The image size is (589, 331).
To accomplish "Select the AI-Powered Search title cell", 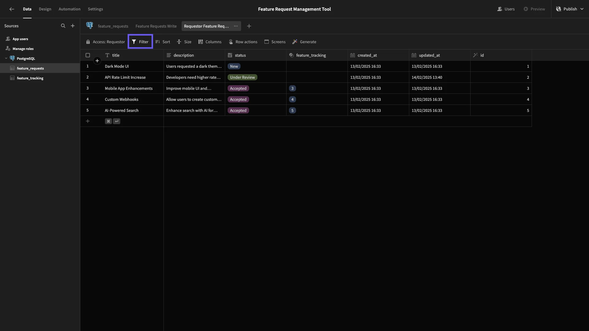I will tap(133, 110).
